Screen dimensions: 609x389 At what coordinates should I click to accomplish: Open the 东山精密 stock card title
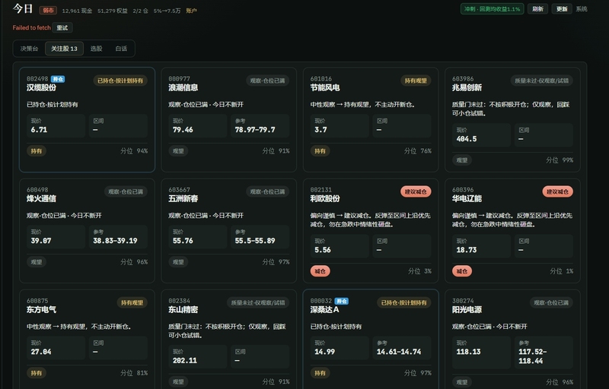click(183, 309)
